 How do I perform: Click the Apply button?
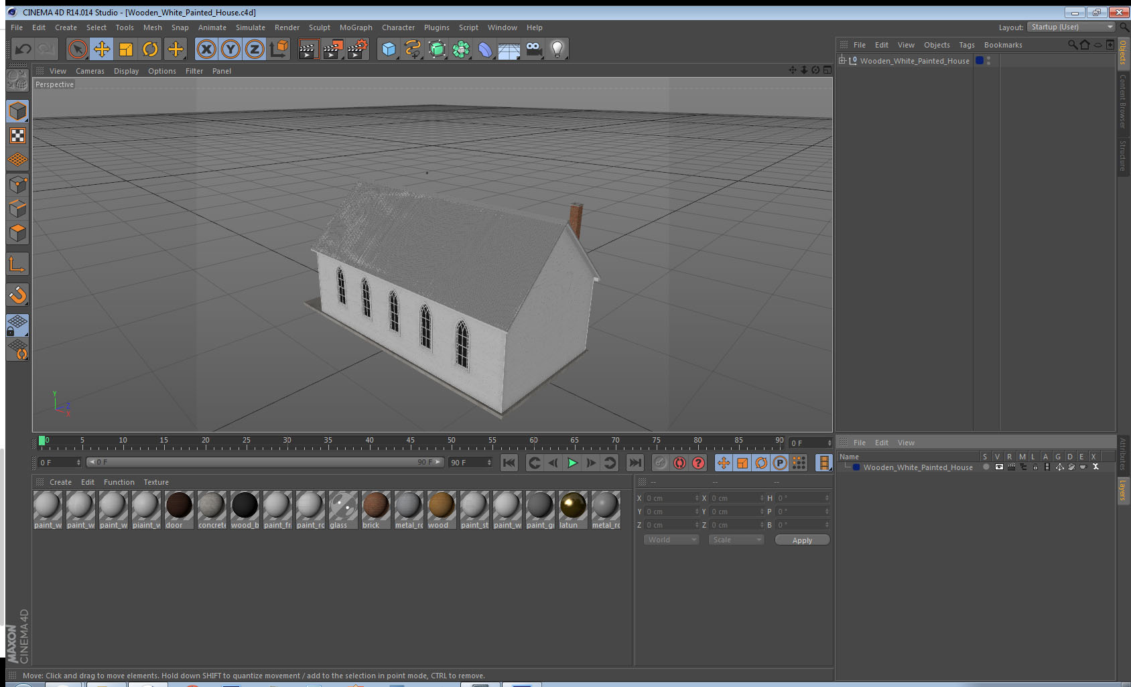[802, 540]
